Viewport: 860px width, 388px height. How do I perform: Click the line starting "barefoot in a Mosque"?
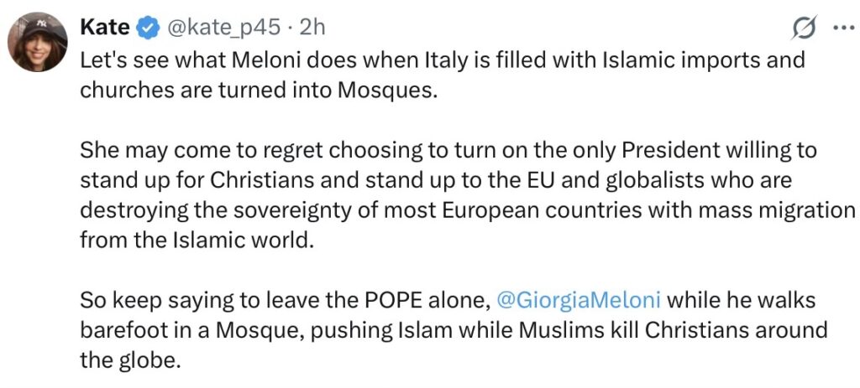click(454, 329)
